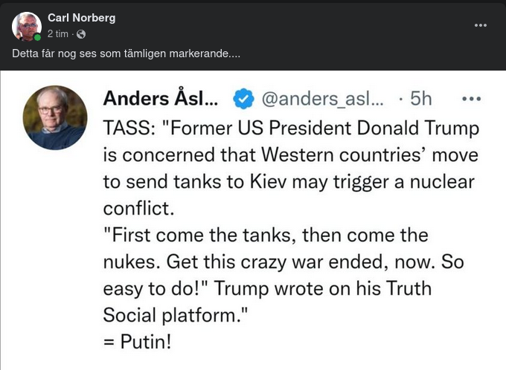This screenshot has height=370, width=506.
Task: Click the "5h" tweet time label
Action: [x=421, y=98]
